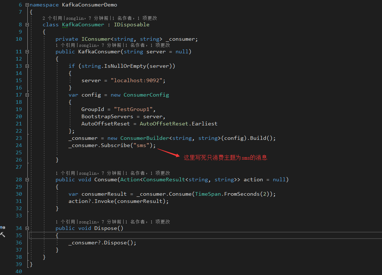Click IsNullOrEmpty on line 13
This screenshot has width=382, height=275.
point(125,66)
